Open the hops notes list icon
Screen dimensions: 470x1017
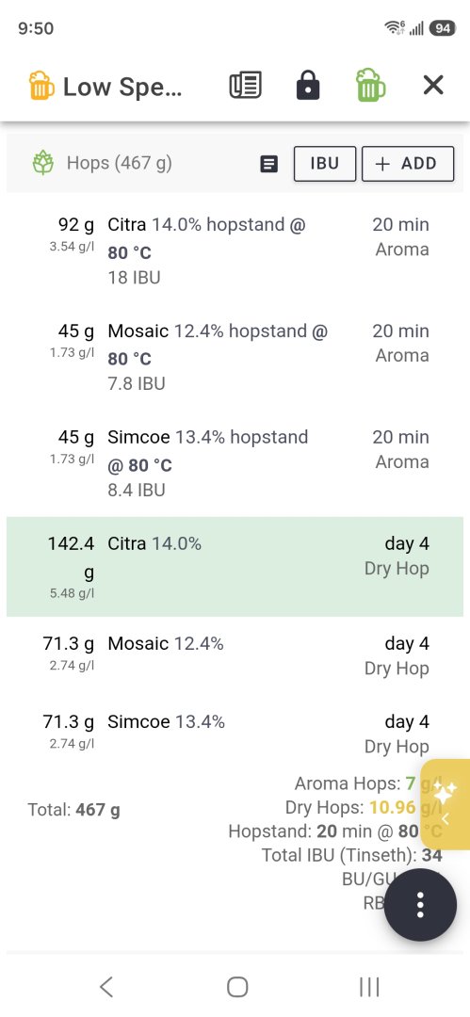(268, 164)
